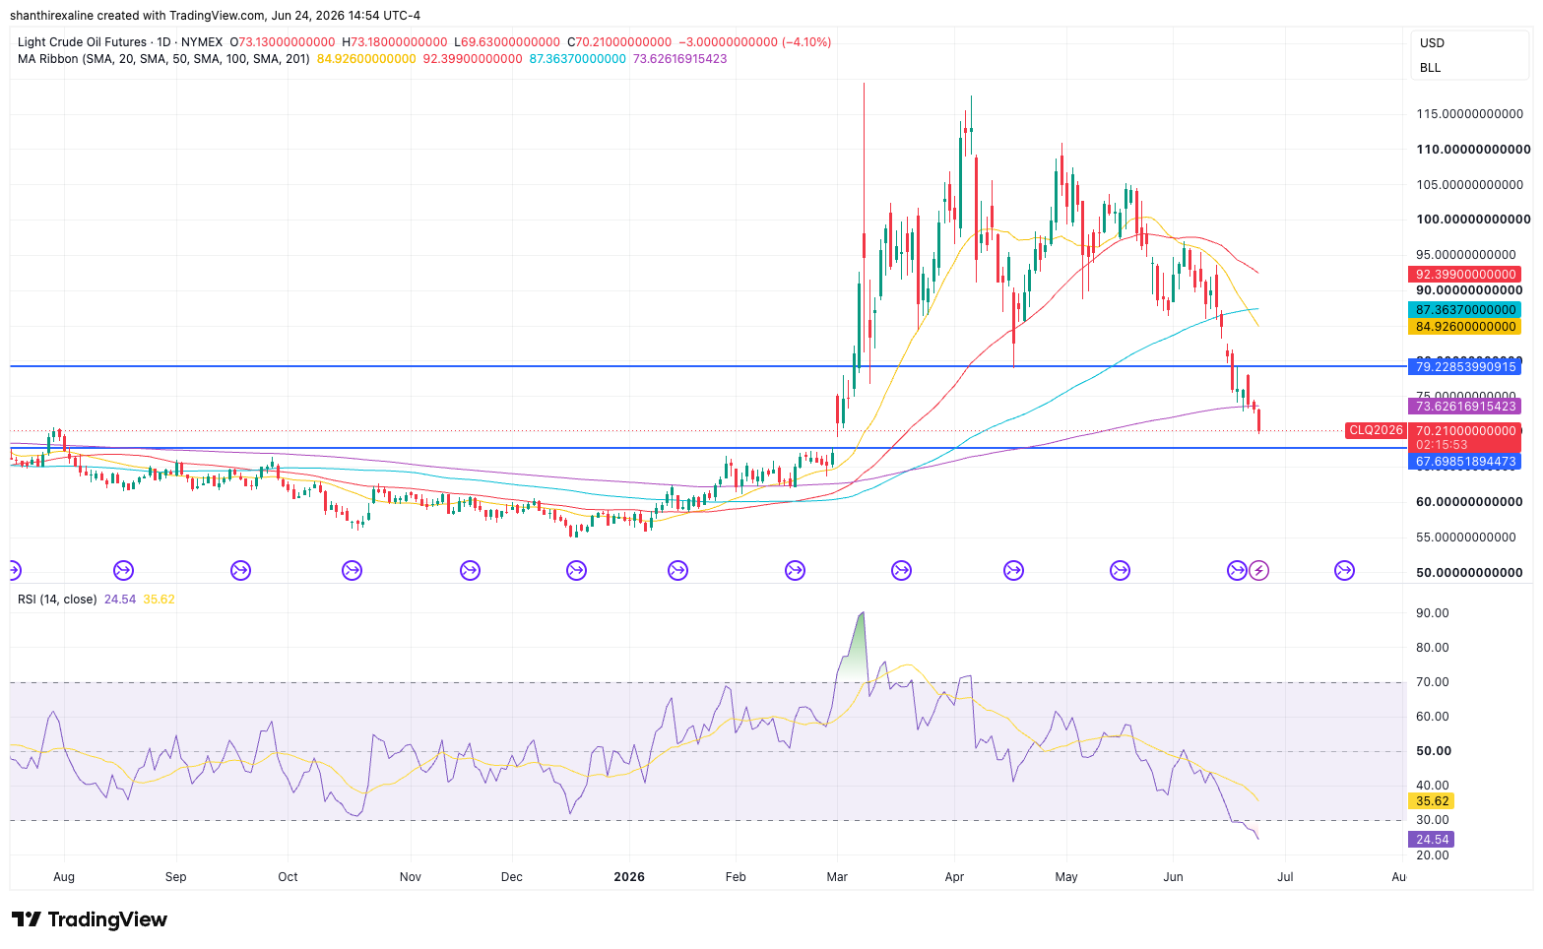
Task: Click the contract switch icon between Apr and May
Action: pos(1013,570)
